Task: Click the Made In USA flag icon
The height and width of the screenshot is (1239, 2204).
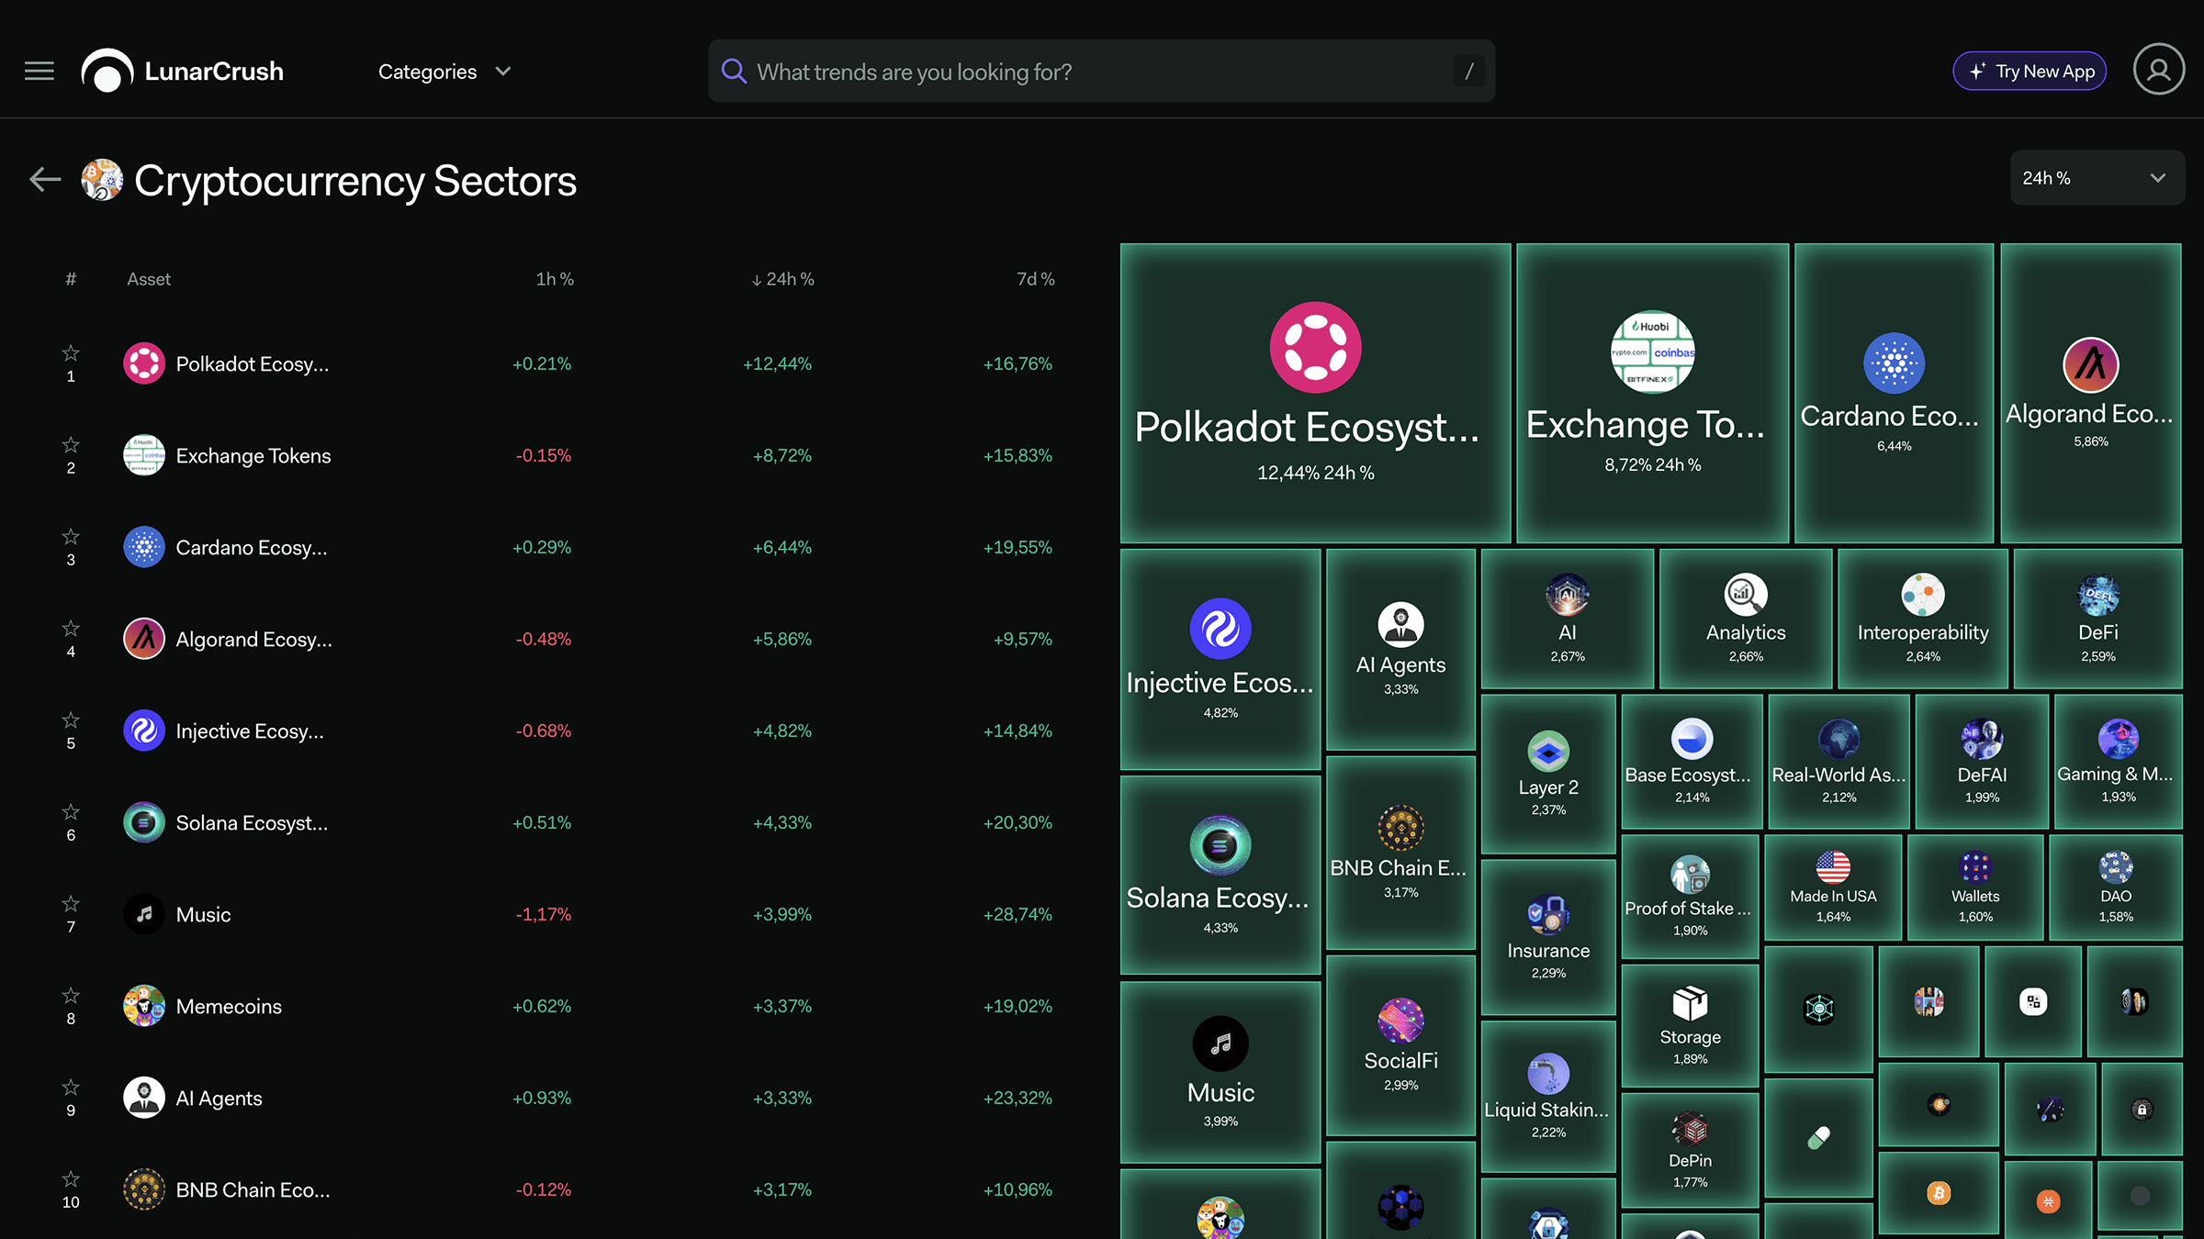Action: (1833, 867)
